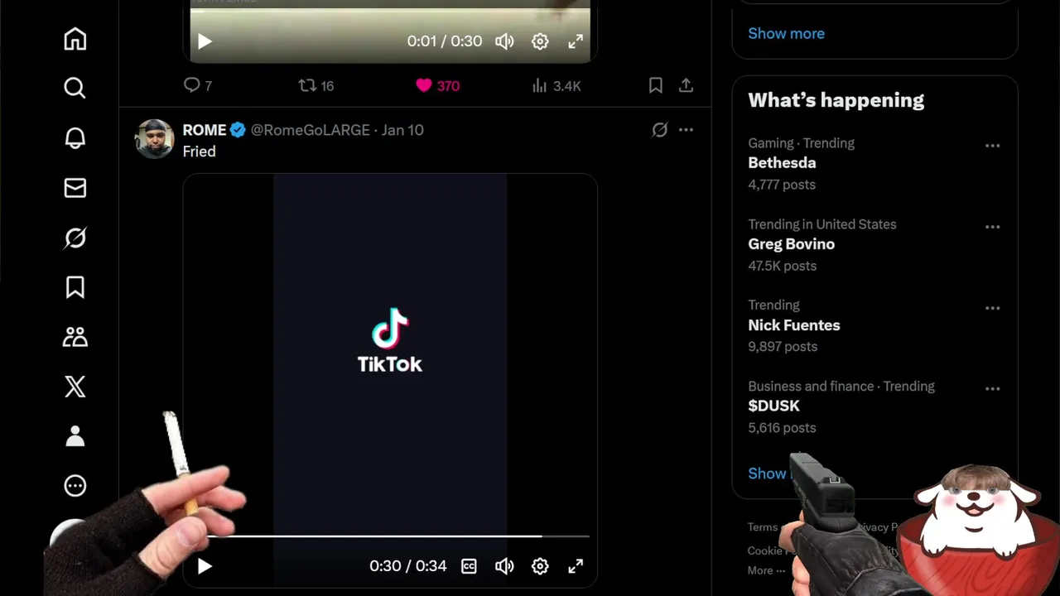The width and height of the screenshot is (1060, 596).
Task: Open more options for Greg Bovino trend
Action: (992, 227)
